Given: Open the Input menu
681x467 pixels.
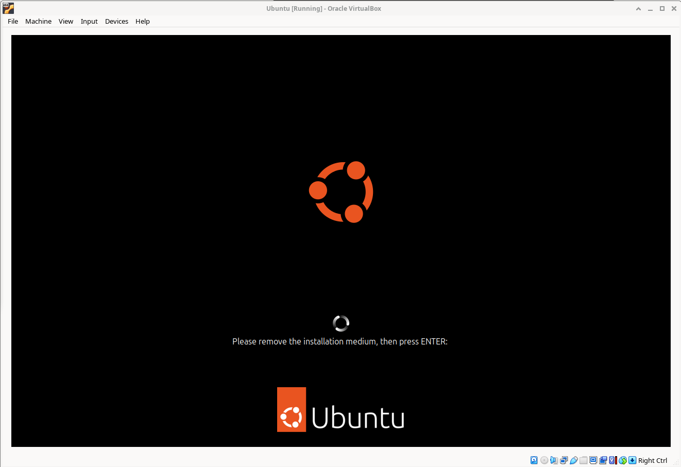Looking at the screenshot, I should [89, 21].
